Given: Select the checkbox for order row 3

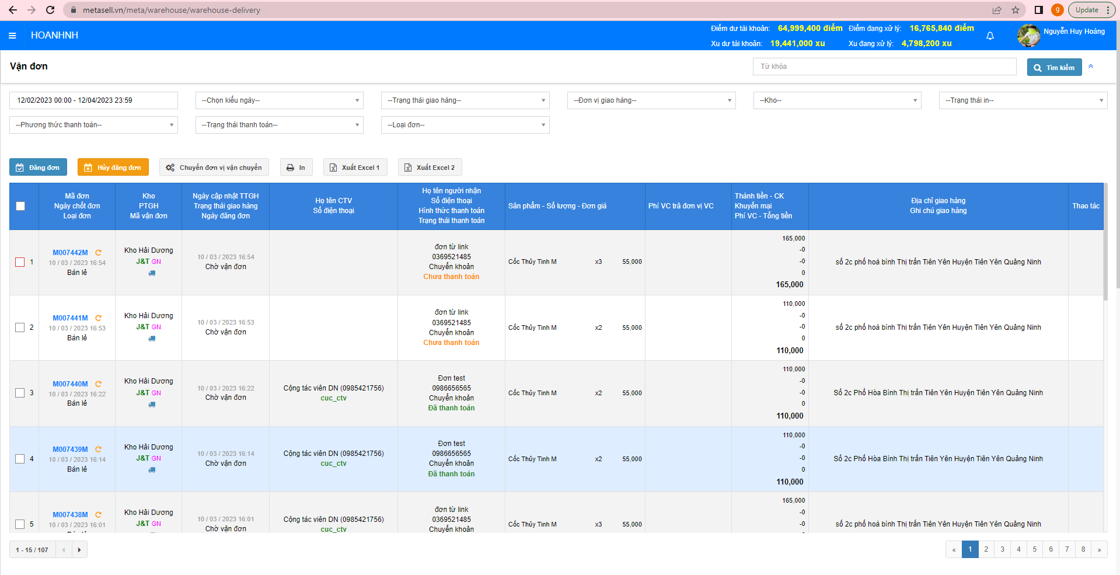Looking at the screenshot, I should [20, 393].
